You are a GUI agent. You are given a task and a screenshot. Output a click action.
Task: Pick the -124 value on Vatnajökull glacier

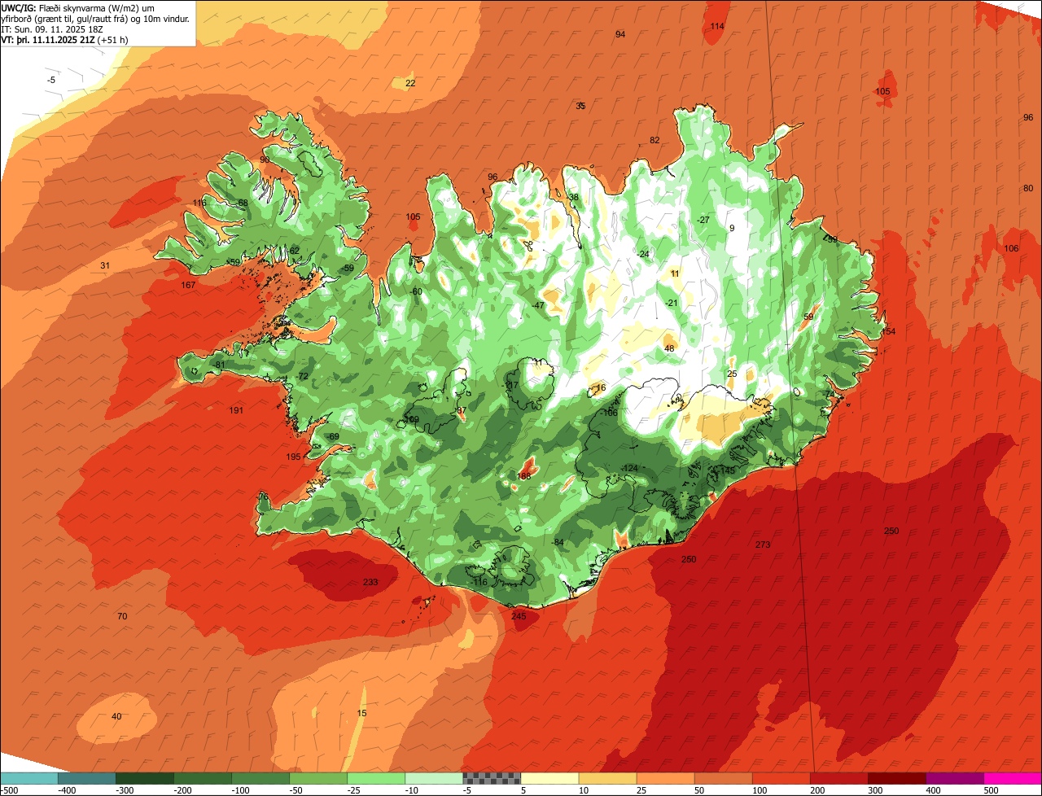coord(628,467)
